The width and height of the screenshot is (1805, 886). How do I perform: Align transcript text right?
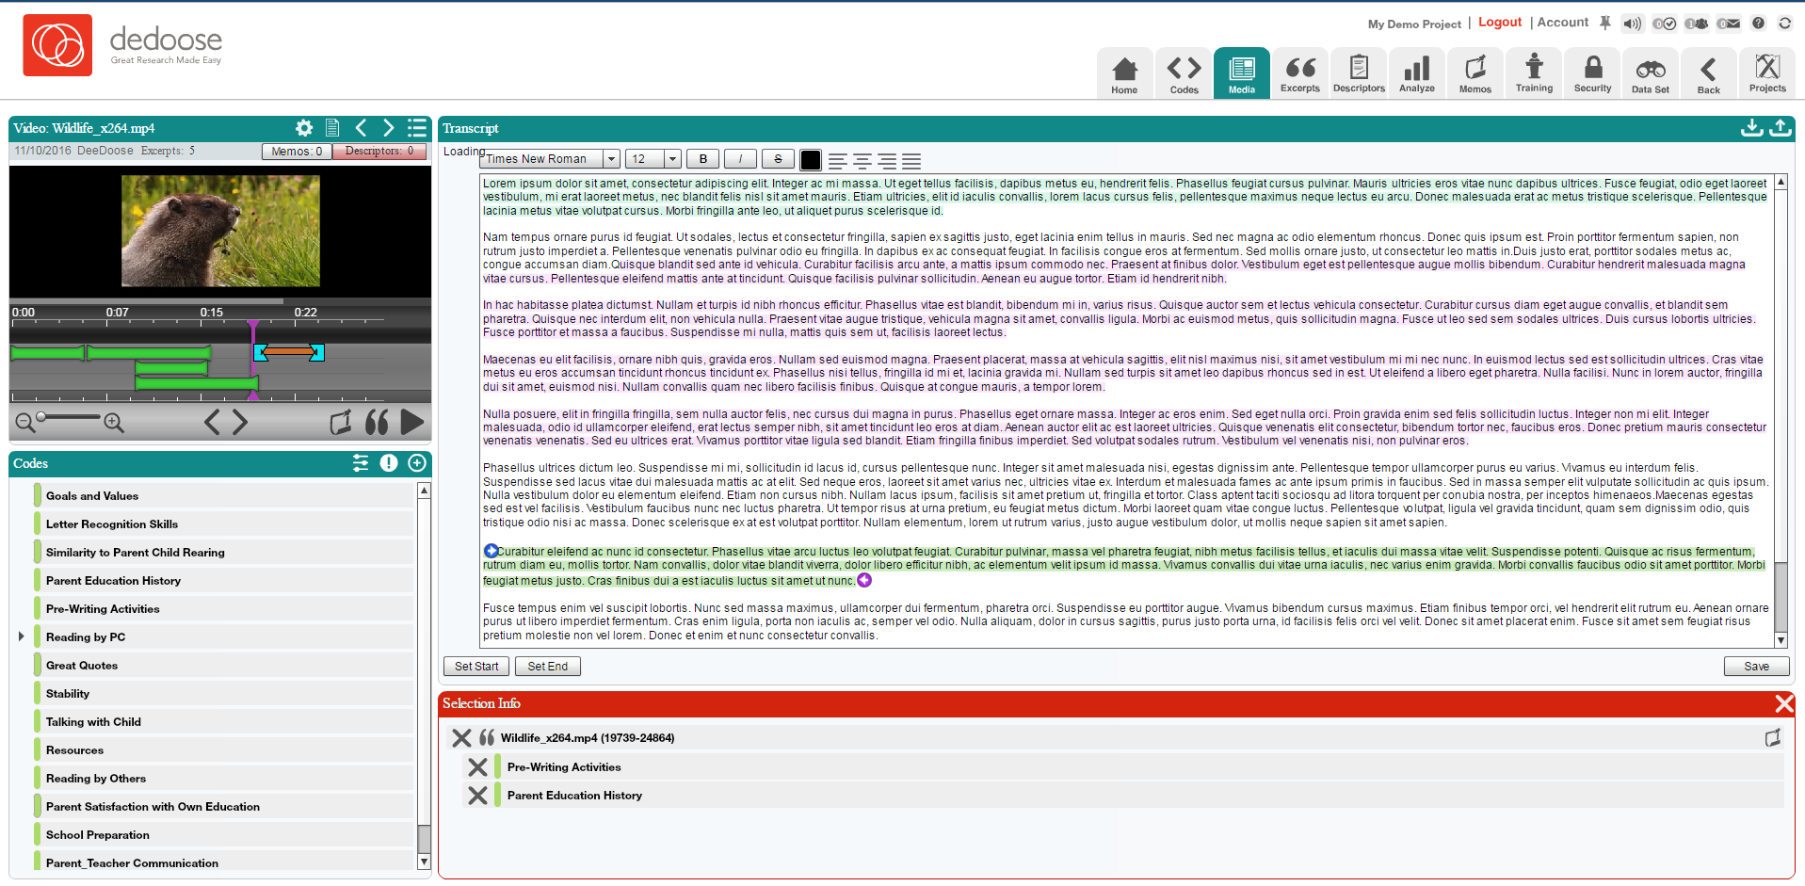[887, 161]
